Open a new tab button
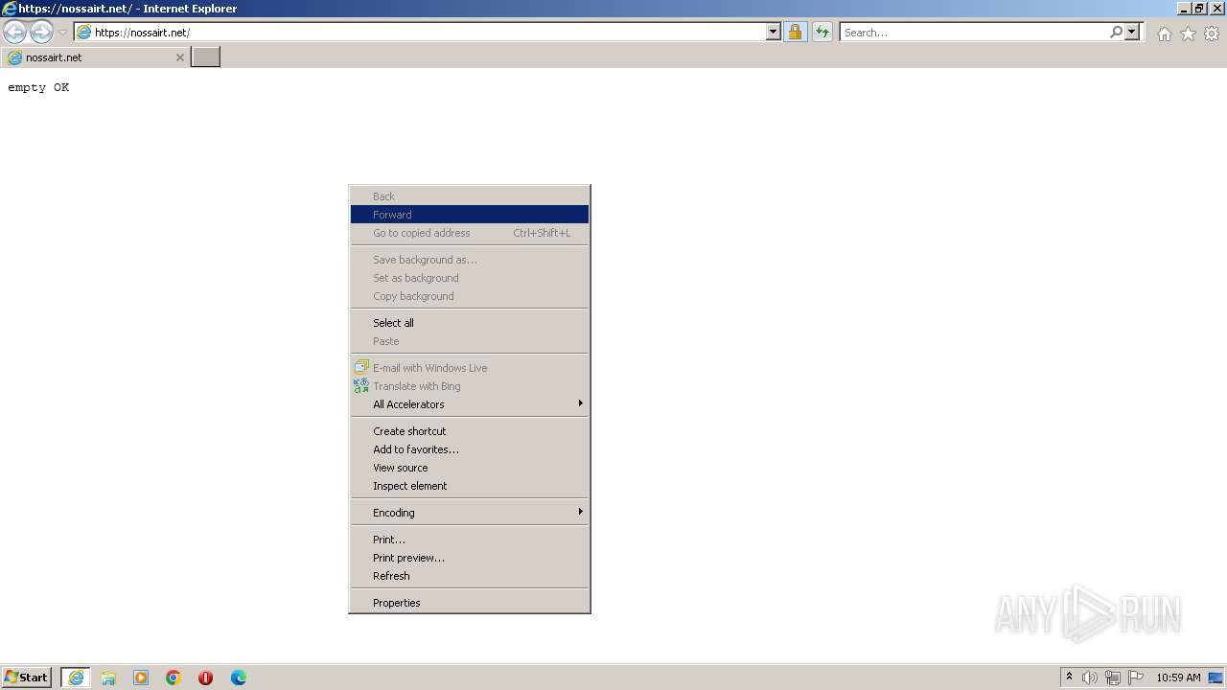 coord(206,57)
